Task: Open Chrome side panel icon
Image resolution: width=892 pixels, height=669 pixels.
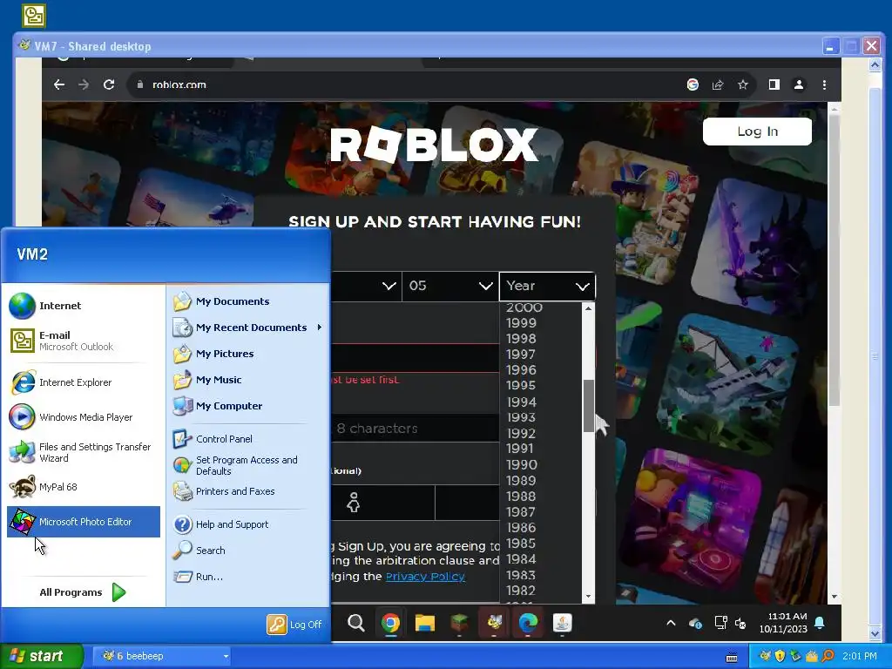Action: click(x=774, y=84)
